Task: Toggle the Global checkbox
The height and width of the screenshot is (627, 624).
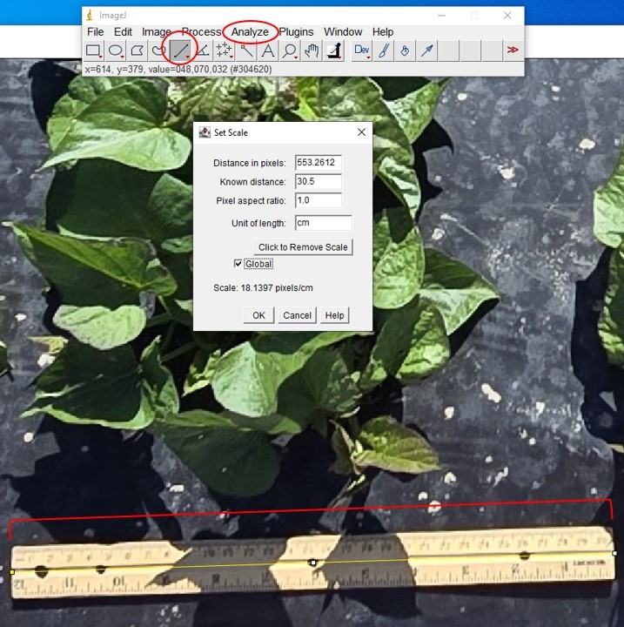Action: pos(238,264)
